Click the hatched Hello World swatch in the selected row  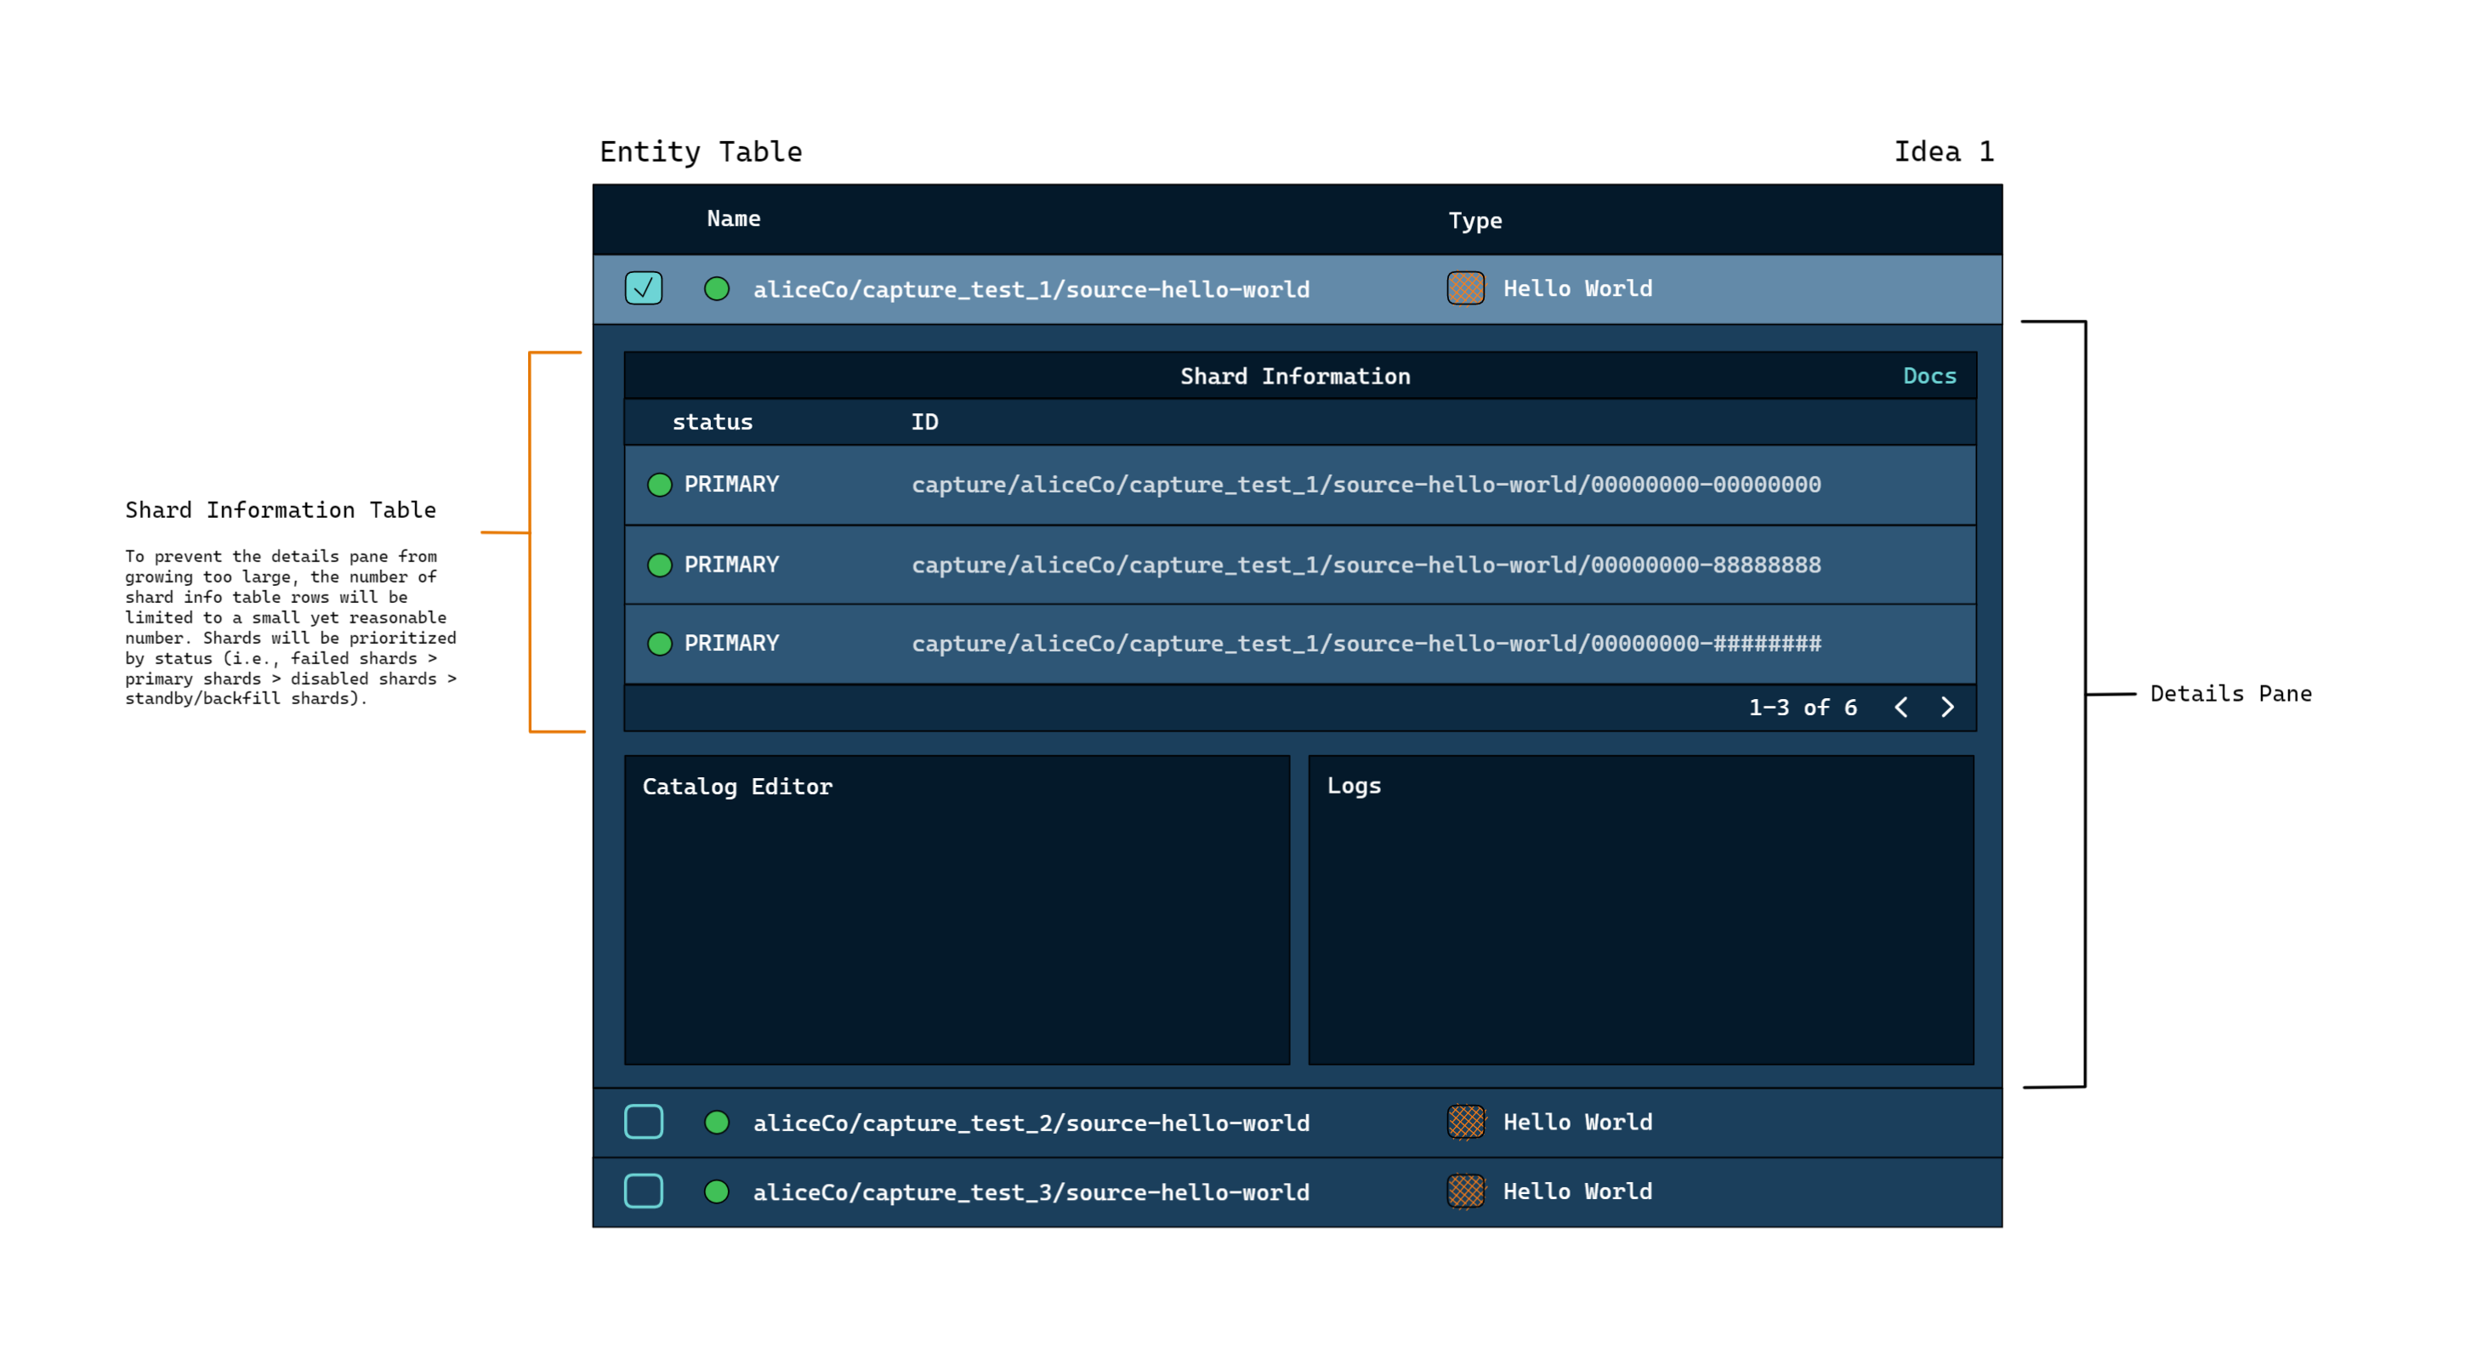tap(1465, 287)
